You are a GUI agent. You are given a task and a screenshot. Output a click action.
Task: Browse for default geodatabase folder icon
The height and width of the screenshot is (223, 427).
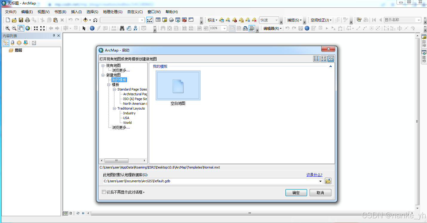pyautogui.click(x=328, y=181)
